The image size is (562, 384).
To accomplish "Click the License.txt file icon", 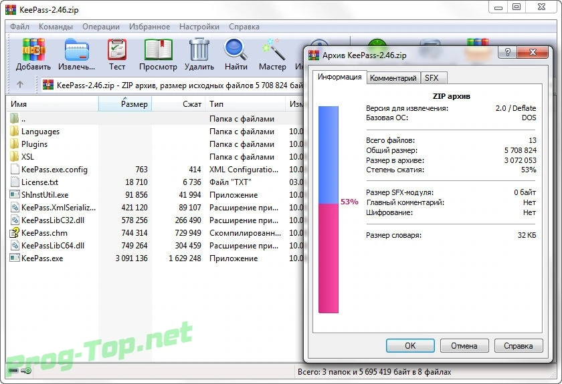I will (15, 182).
